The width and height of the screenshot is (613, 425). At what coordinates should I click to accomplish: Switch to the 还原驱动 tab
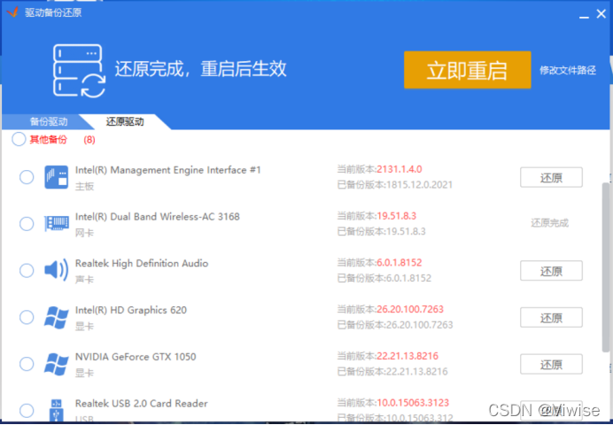(x=125, y=122)
